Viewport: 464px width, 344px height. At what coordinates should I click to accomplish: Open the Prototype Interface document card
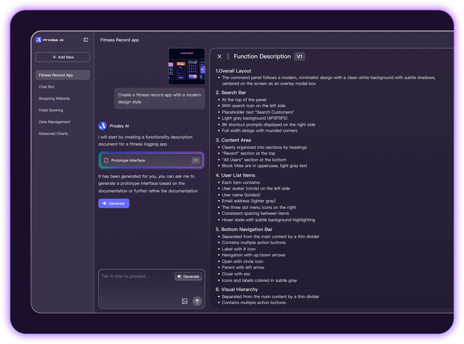pos(151,160)
